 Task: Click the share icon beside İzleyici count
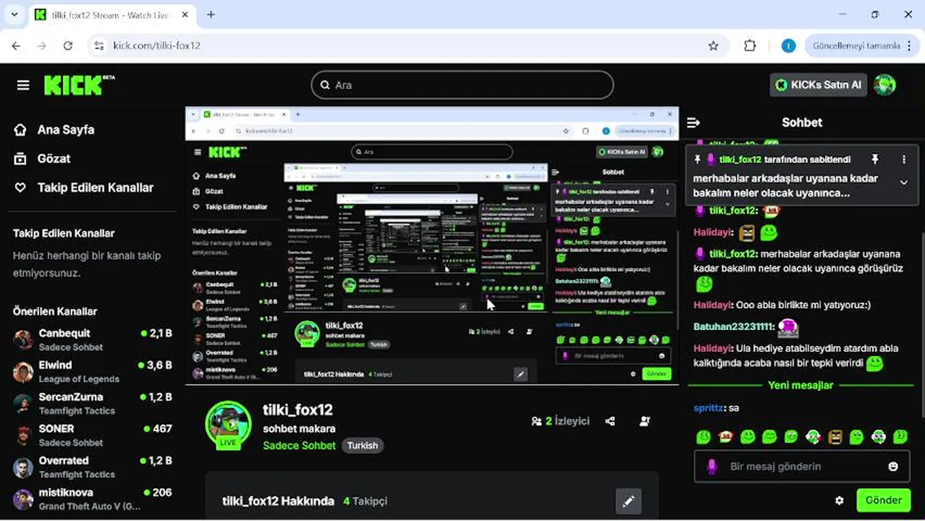click(x=610, y=421)
